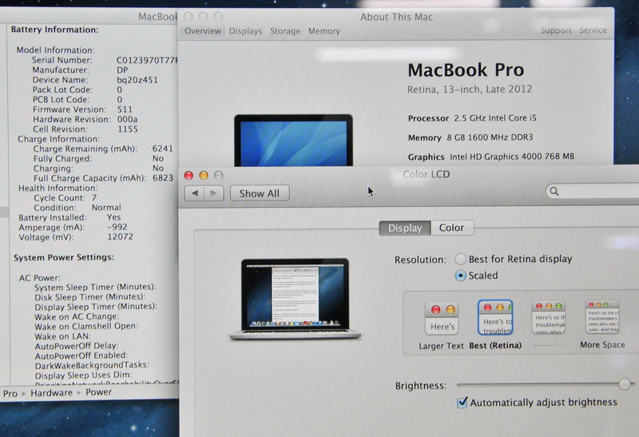
Task: Click Pro in the System Information path bar
Action: 10,393
